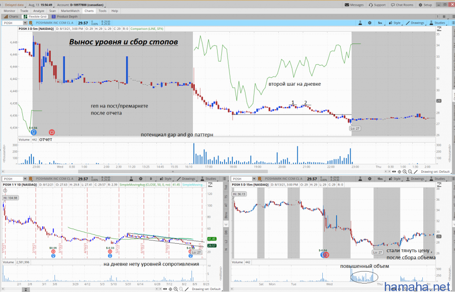
Task: Click the scale icon above the 5m chart price axis
Action: point(439,29)
